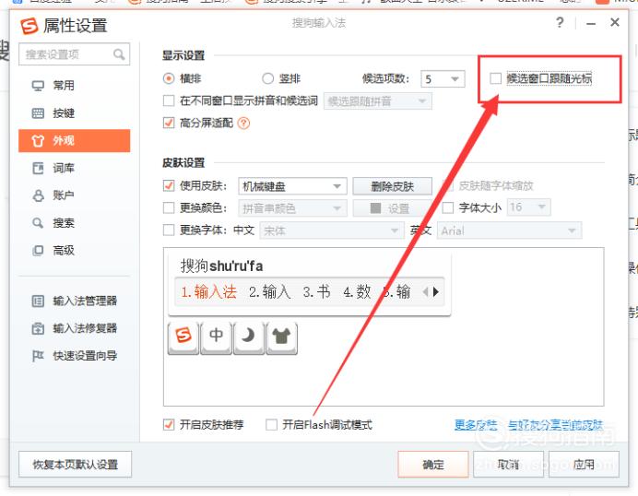The image size is (638, 496).
Task: Open the 候选跟随拼音 dropdown
Action: (378, 100)
